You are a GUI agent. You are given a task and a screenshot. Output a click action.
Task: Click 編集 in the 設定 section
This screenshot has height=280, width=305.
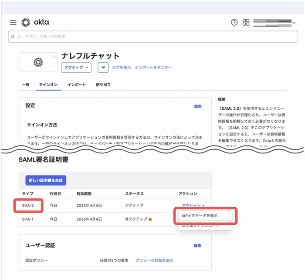tap(198, 106)
